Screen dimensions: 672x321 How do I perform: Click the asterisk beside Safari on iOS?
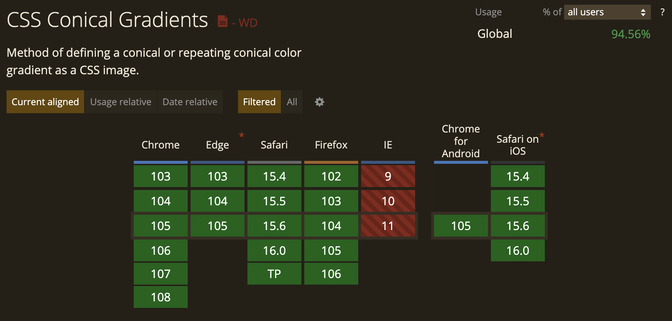click(542, 135)
